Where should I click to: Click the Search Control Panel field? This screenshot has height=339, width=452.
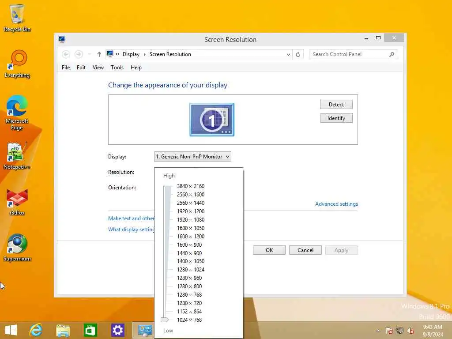pos(353,54)
